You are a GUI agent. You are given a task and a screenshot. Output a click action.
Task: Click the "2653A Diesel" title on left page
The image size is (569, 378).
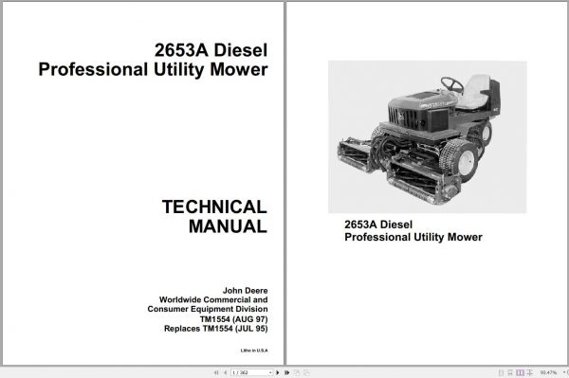pos(211,50)
